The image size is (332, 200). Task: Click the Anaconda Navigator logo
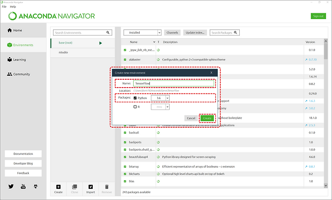click(52, 16)
